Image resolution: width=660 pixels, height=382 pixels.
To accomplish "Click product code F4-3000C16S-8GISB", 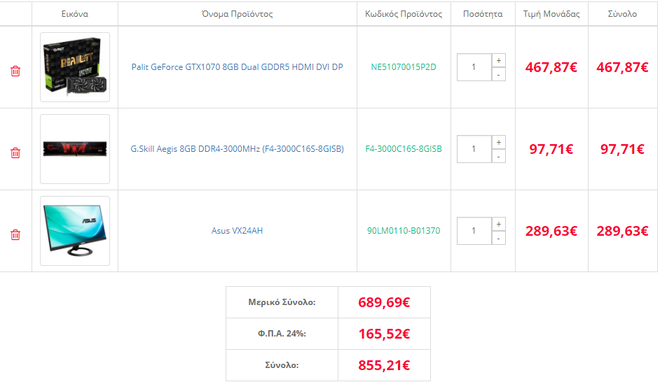I will [404, 149].
